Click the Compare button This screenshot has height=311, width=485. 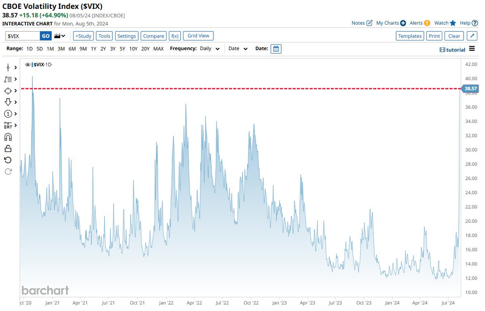click(154, 36)
